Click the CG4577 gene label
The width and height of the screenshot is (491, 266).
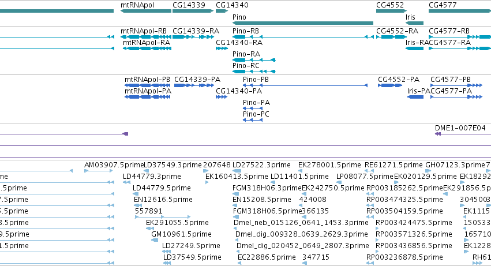point(443,5)
